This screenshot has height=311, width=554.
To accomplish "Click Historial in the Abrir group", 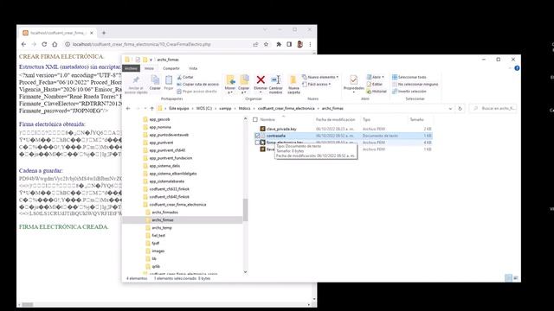I will [377, 92].
